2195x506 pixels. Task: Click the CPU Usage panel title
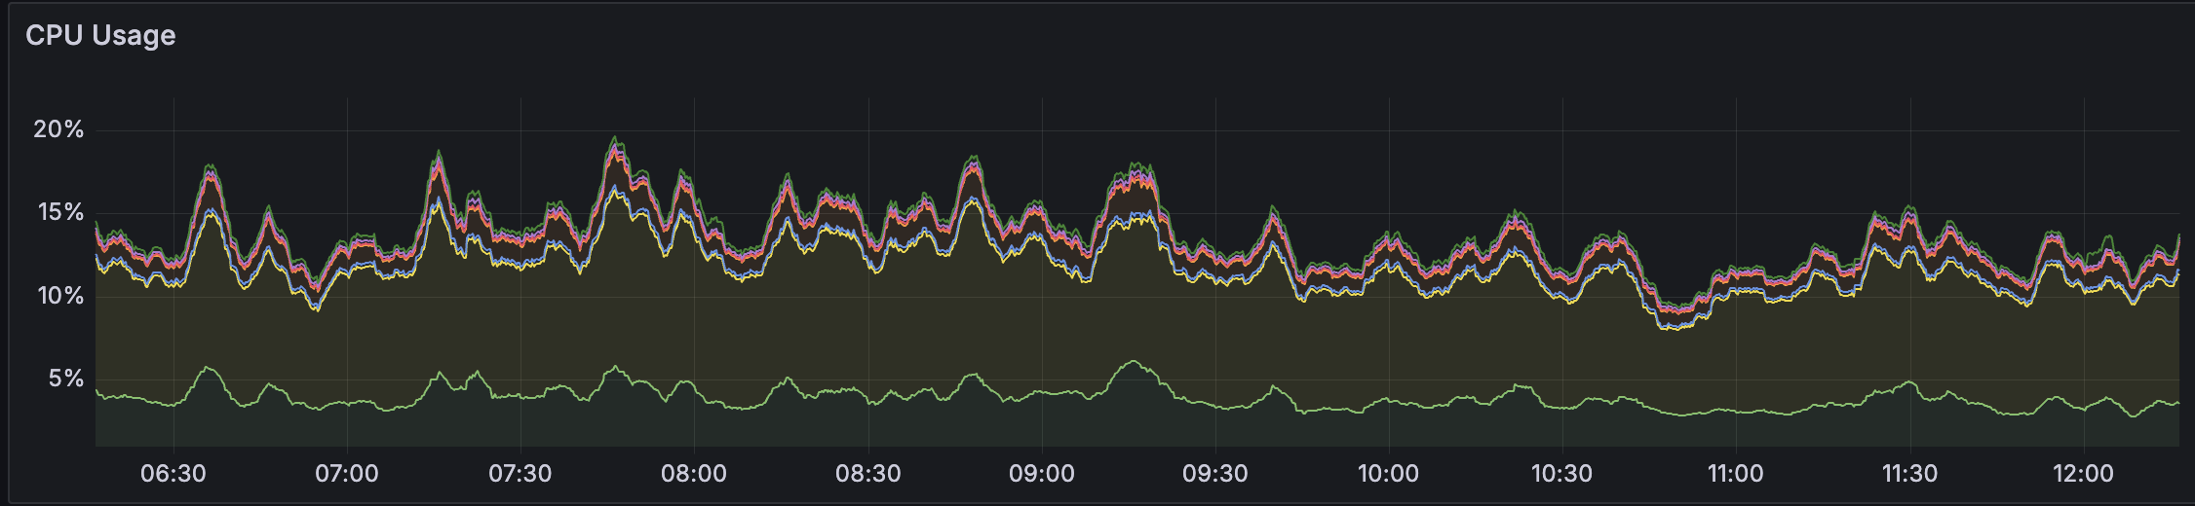click(100, 35)
